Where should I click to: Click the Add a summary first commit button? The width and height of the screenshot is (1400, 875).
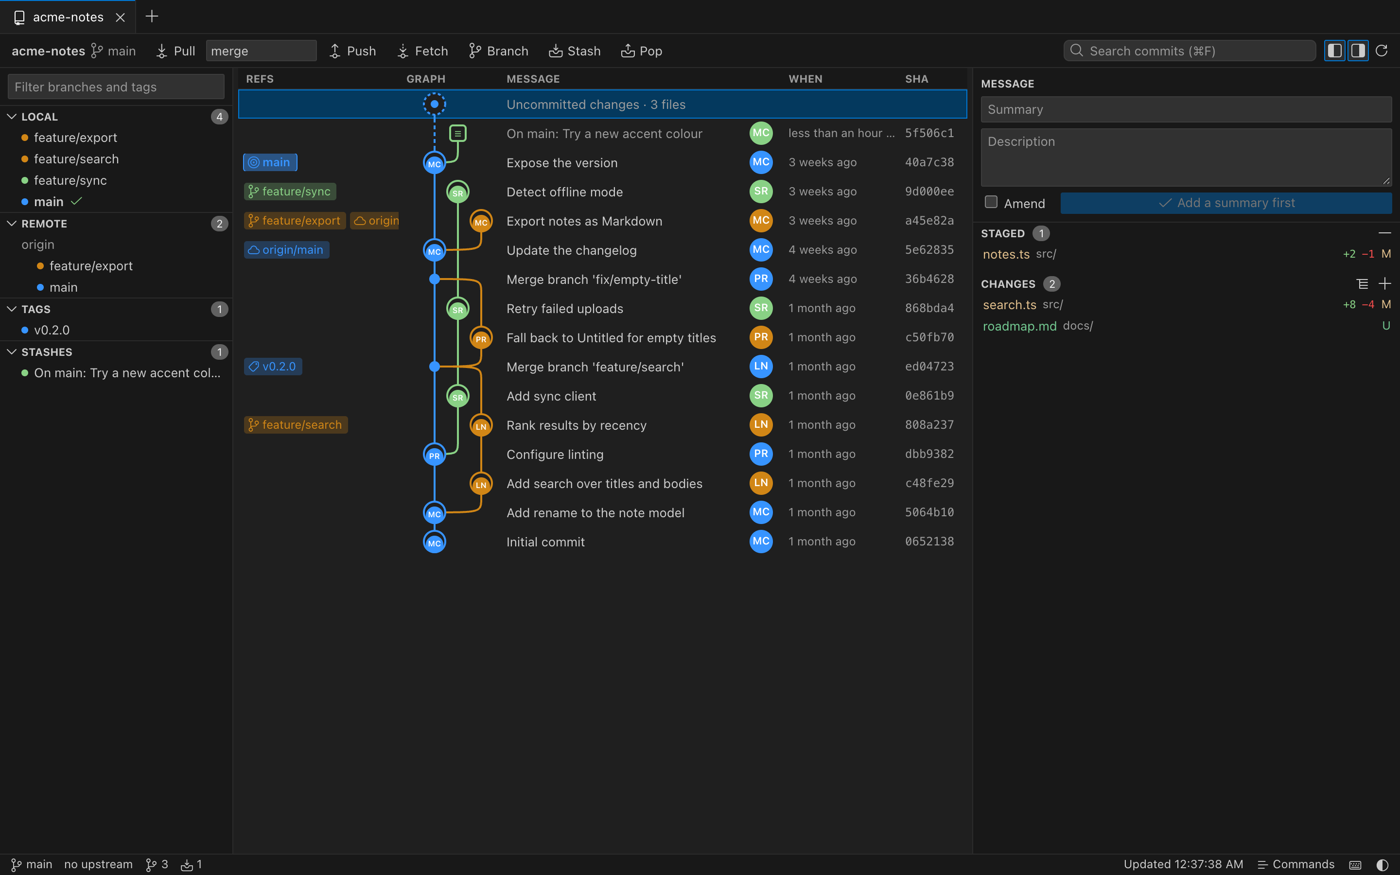[1226, 203]
